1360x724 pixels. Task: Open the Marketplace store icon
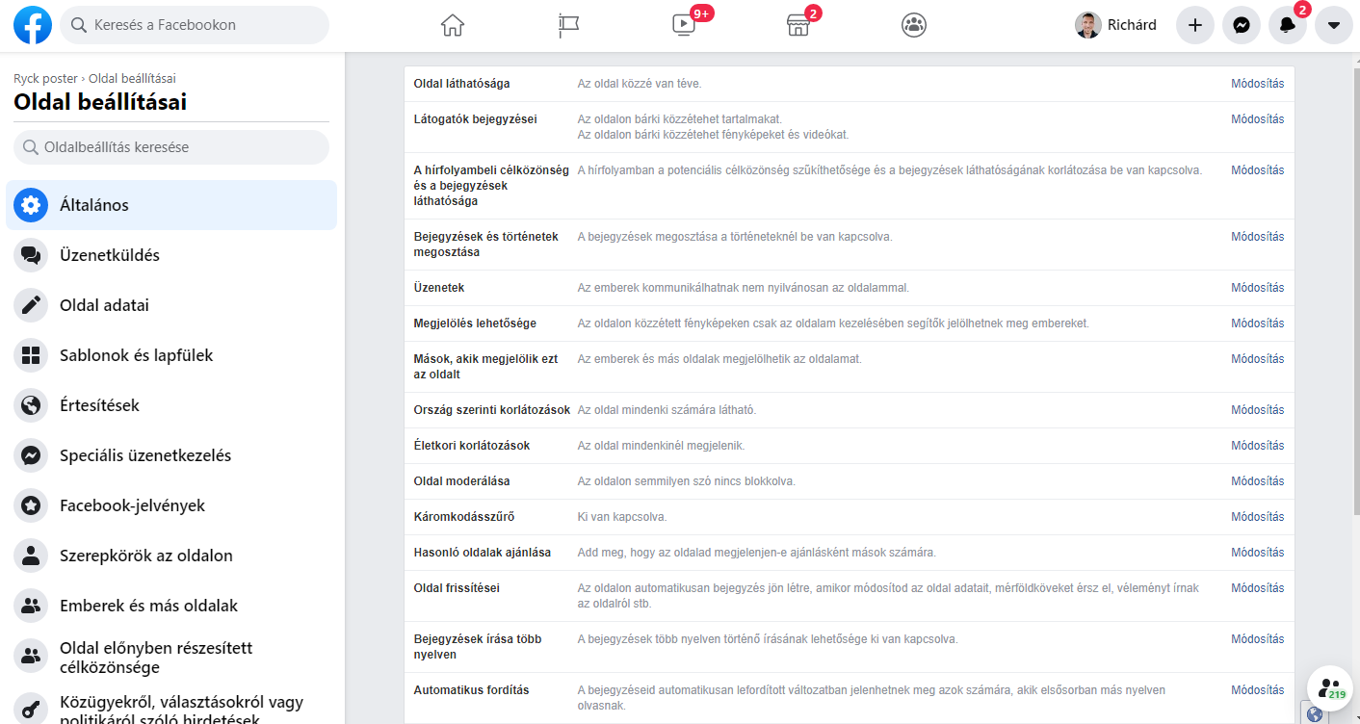pos(798,26)
